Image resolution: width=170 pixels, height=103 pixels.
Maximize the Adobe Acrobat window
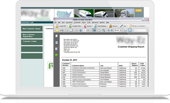[146, 20]
